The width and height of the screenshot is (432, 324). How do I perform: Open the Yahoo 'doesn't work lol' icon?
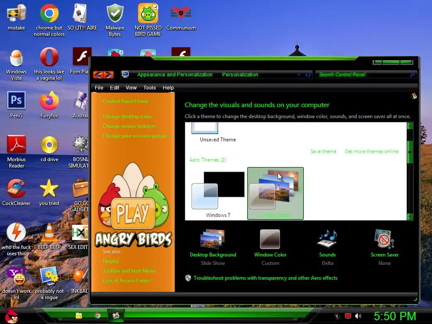coord(16,283)
